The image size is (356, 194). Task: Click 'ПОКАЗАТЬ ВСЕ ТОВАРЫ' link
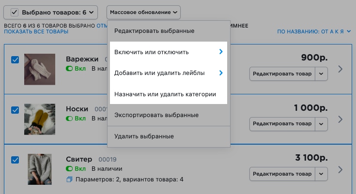tap(36, 31)
